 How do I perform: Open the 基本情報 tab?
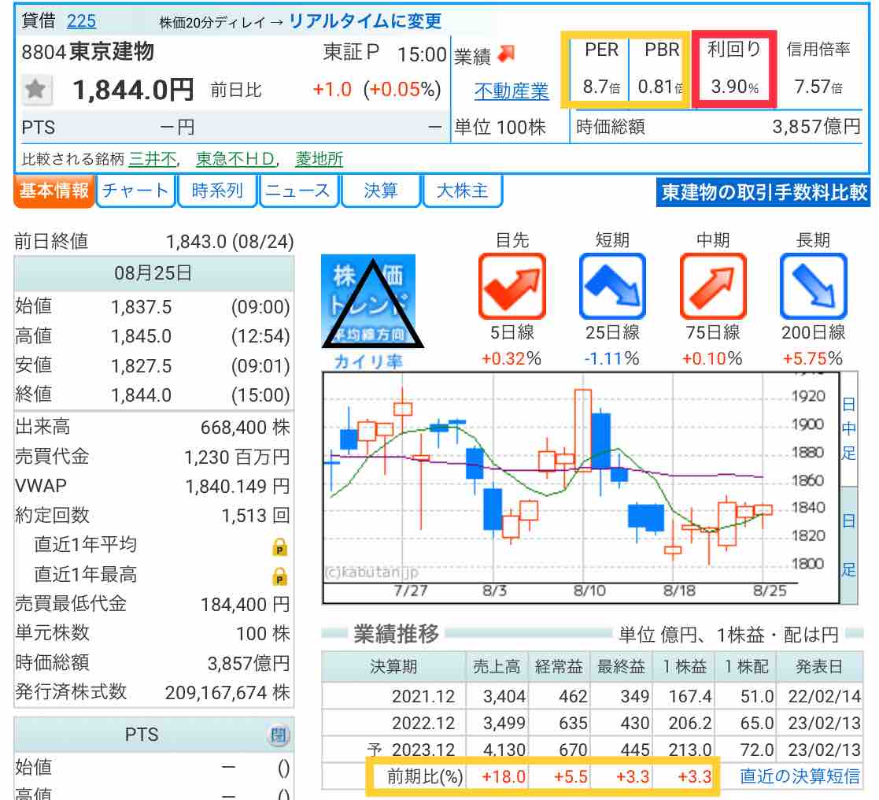(x=54, y=191)
